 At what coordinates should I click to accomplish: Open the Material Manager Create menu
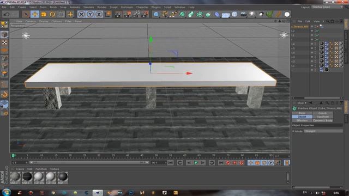click(x=20, y=169)
